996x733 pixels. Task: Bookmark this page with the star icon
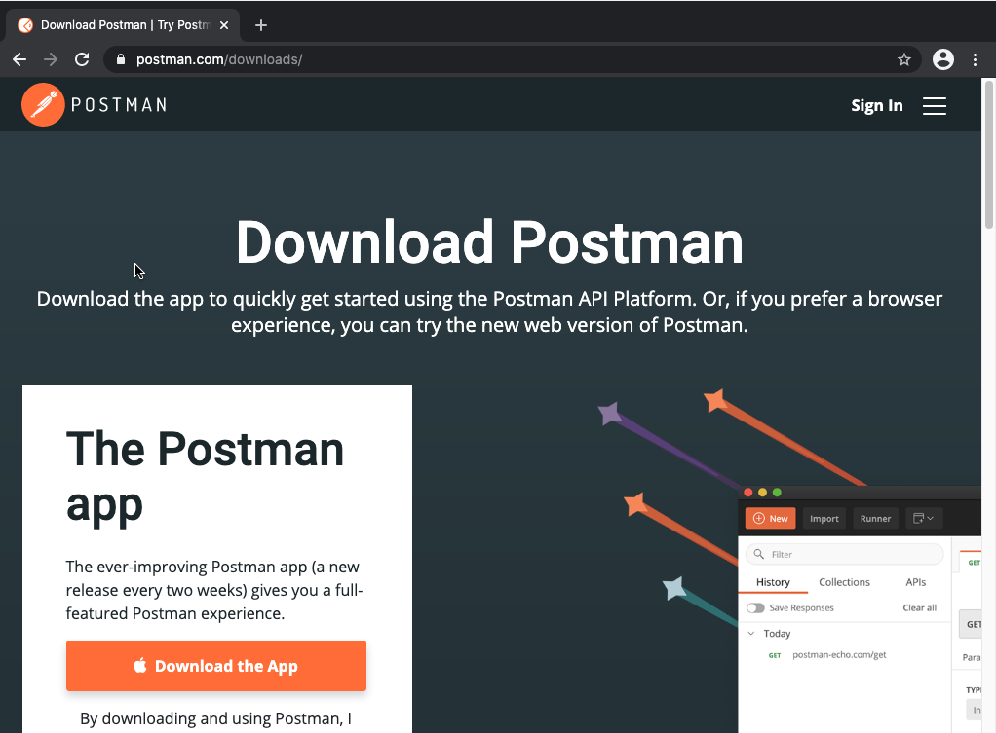tap(903, 59)
